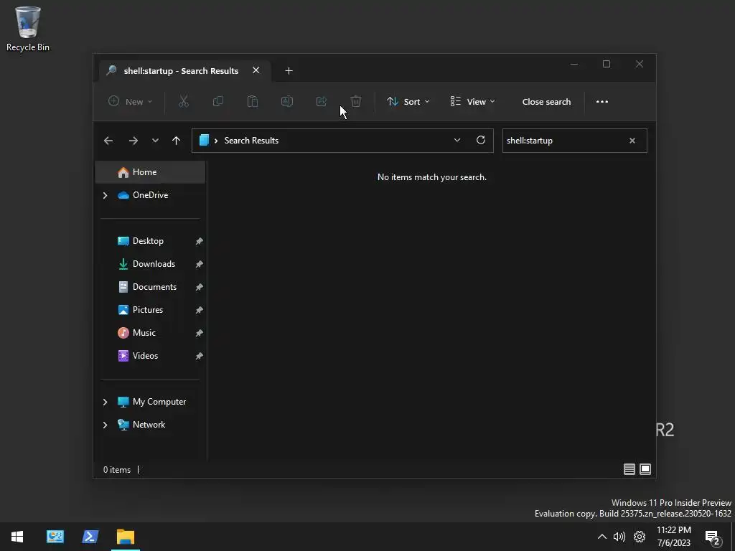Expand the My Computer tree node
The width and height of the screenshot is (735, 551).
point(105,402)
